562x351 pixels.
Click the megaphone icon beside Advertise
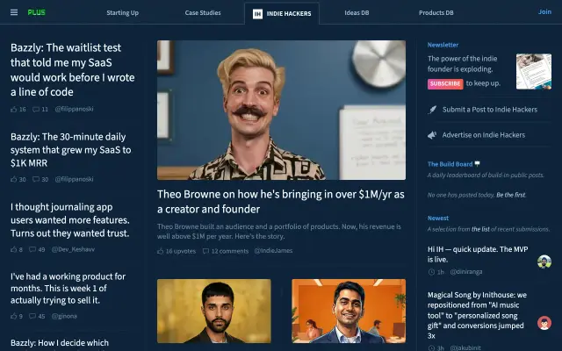click(432, 135)
